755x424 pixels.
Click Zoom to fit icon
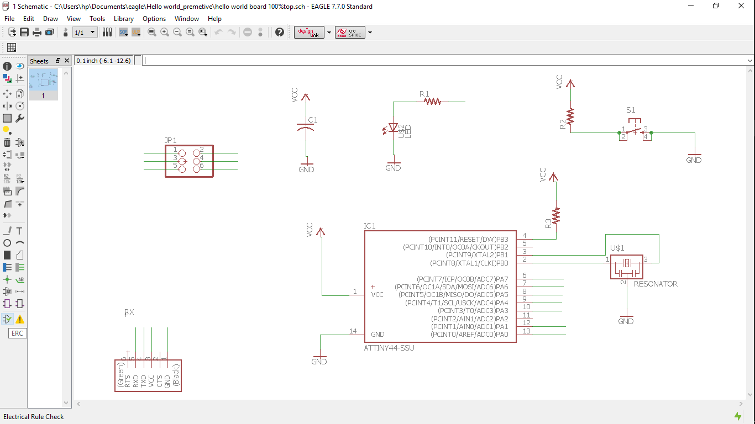click(x=152, y=33)
